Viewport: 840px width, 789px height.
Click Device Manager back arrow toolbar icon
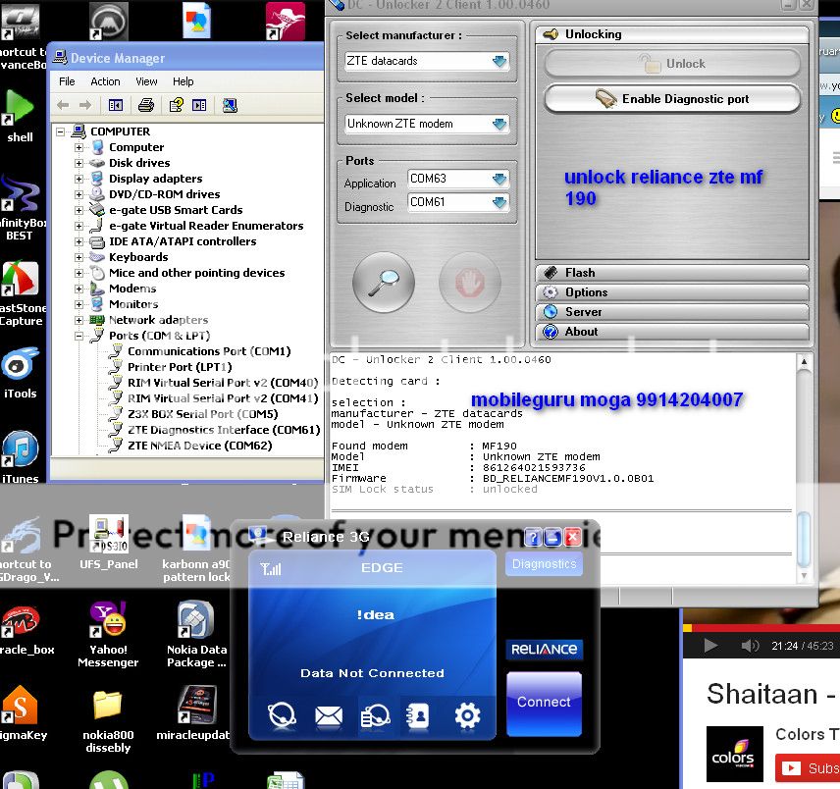coord(63,105)
